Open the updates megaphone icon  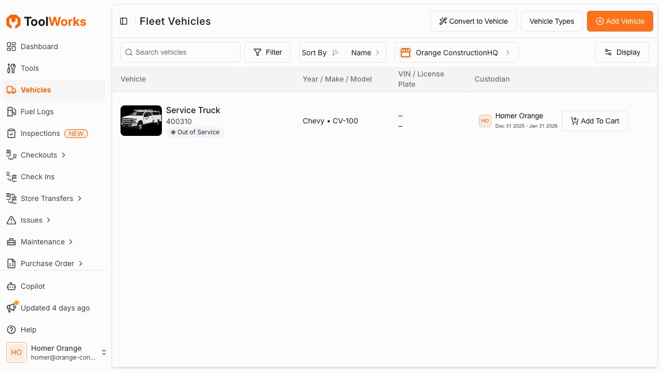[11, 308]
